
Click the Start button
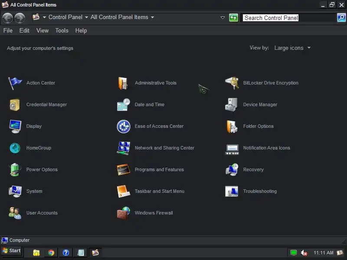coord(12,251)
